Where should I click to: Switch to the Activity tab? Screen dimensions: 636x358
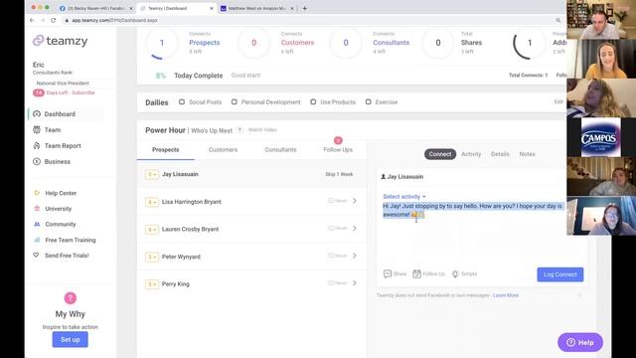(471, 154)
